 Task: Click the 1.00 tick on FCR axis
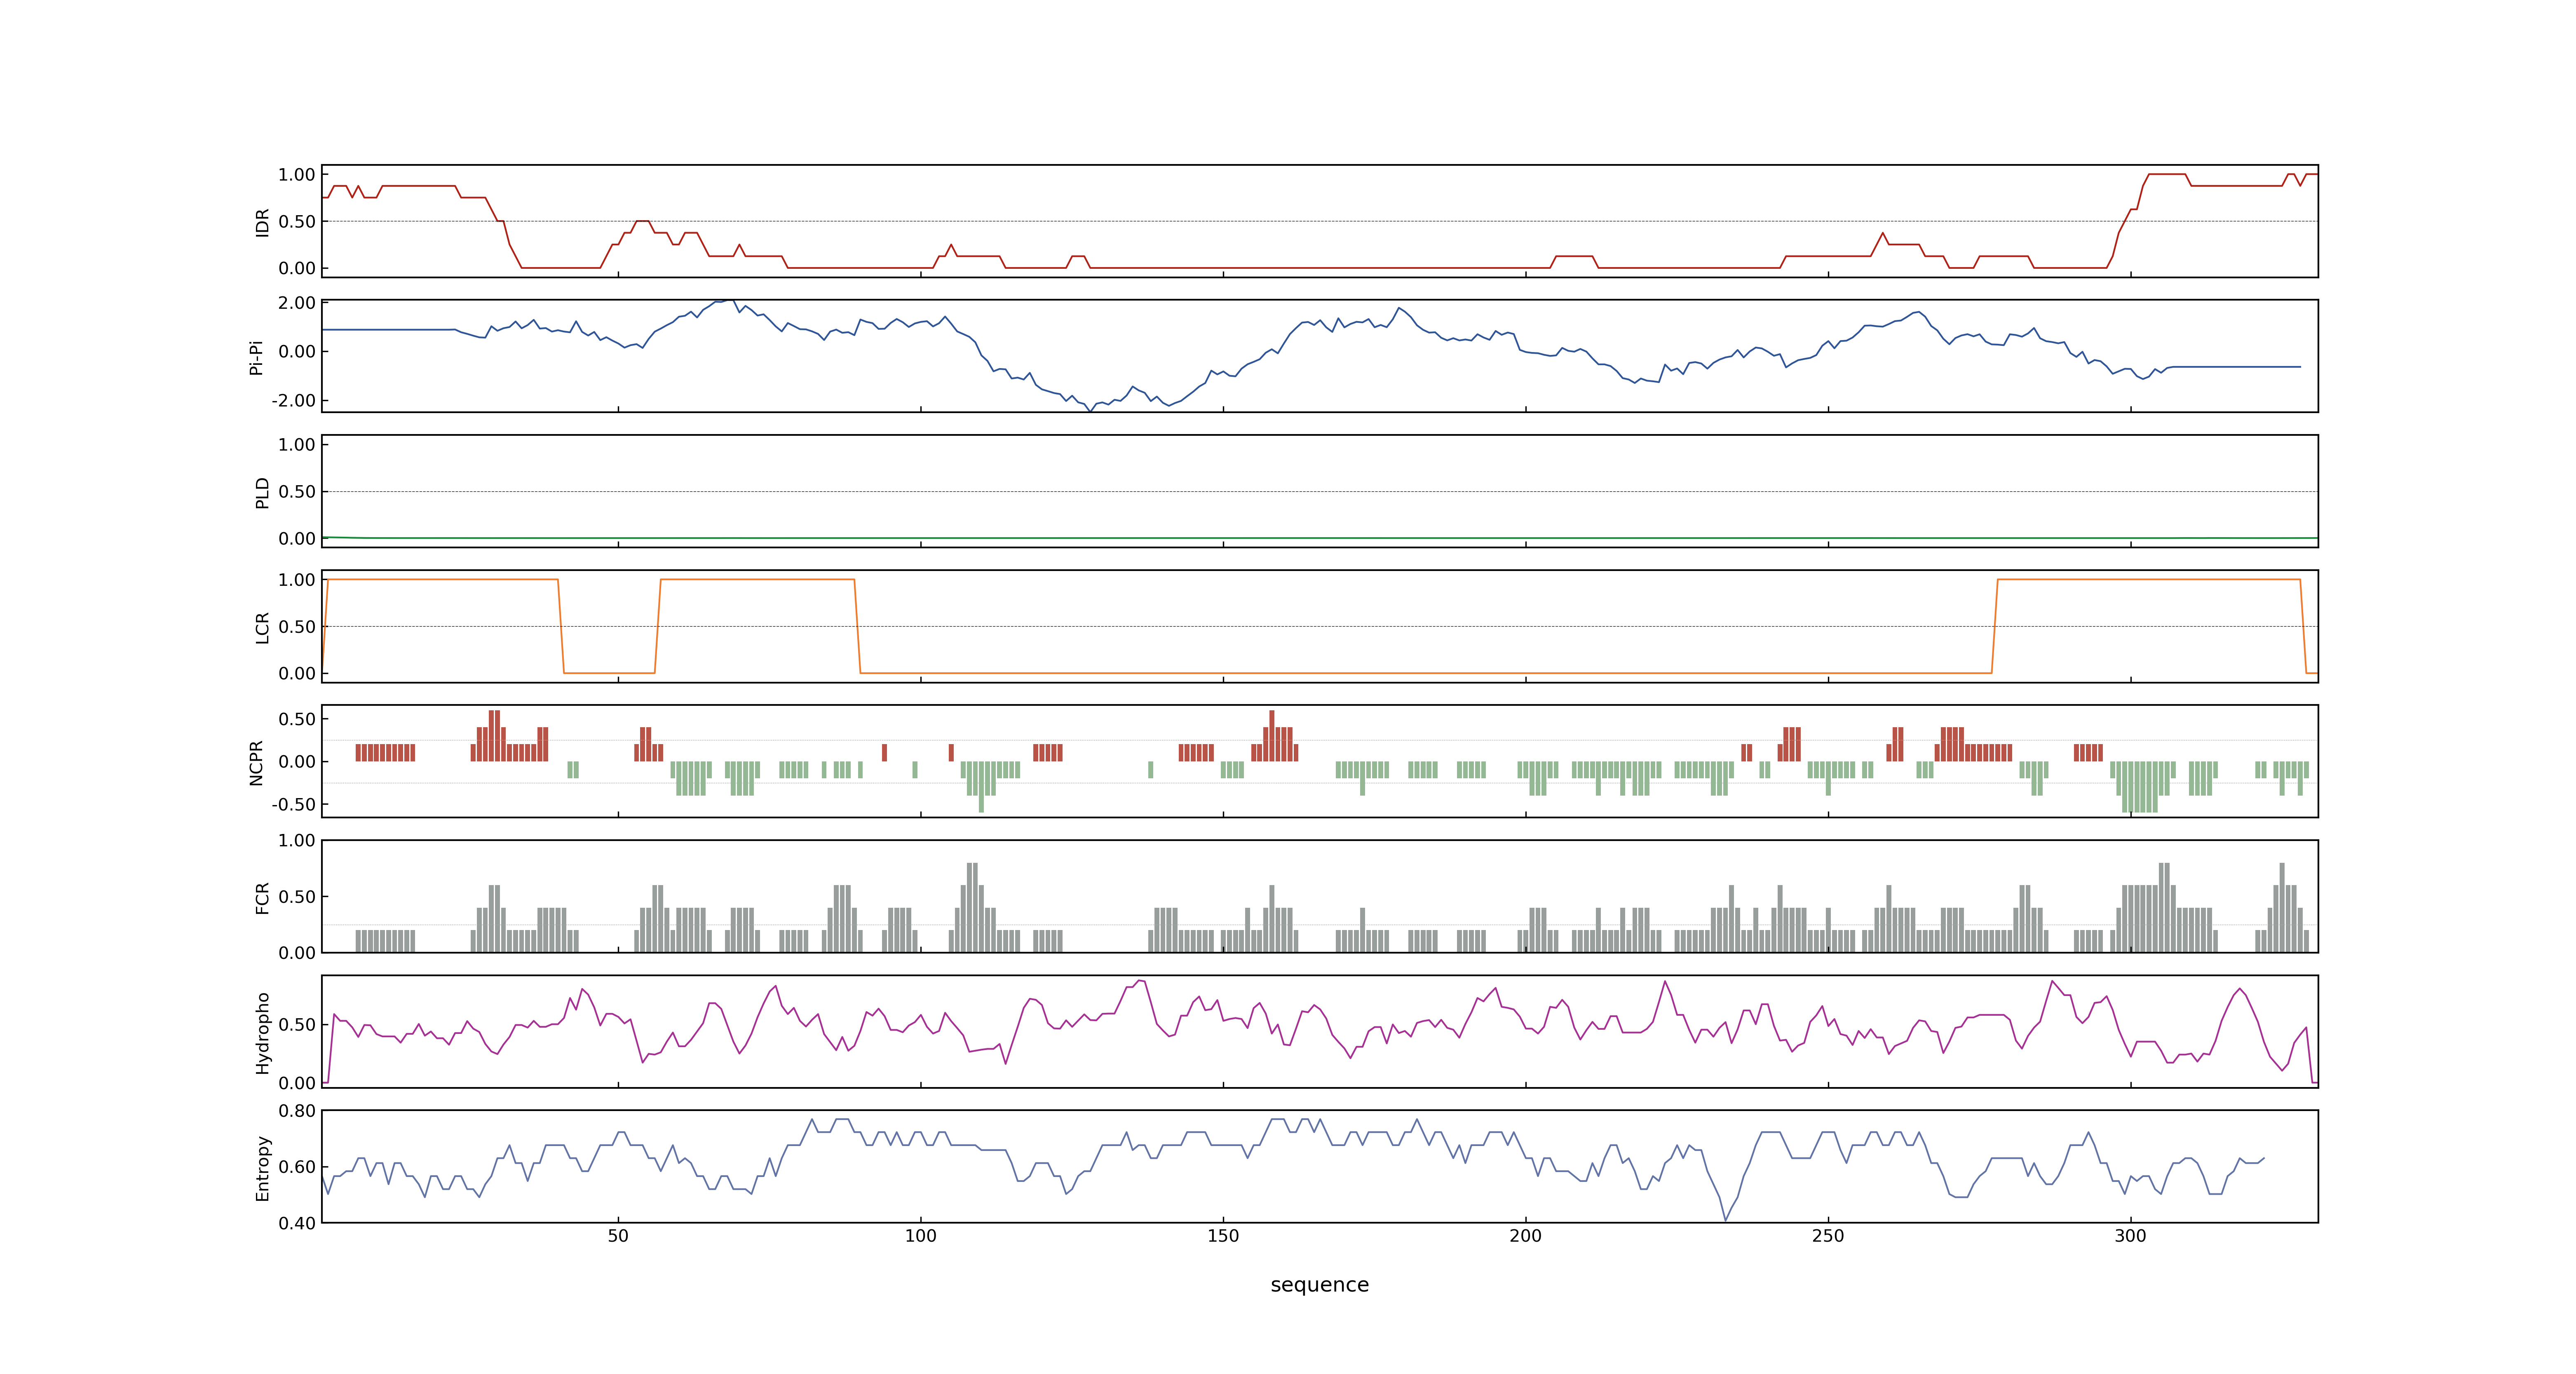[x=297, y=841]
